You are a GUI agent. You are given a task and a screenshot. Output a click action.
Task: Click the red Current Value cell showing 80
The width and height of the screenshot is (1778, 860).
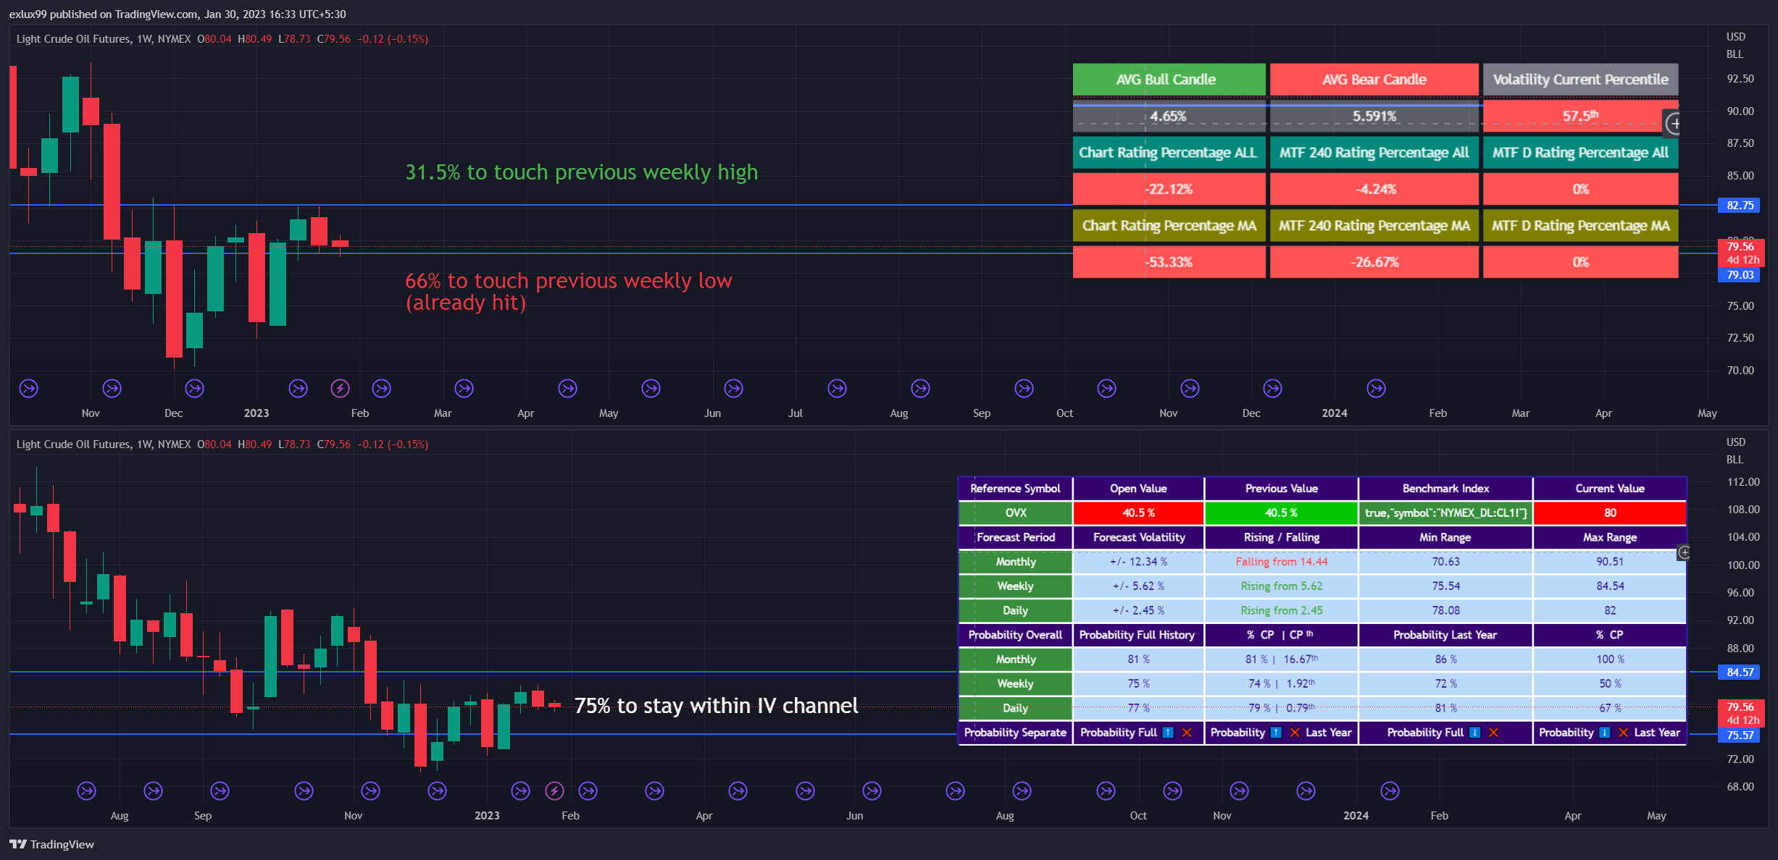click(1610, 513)
